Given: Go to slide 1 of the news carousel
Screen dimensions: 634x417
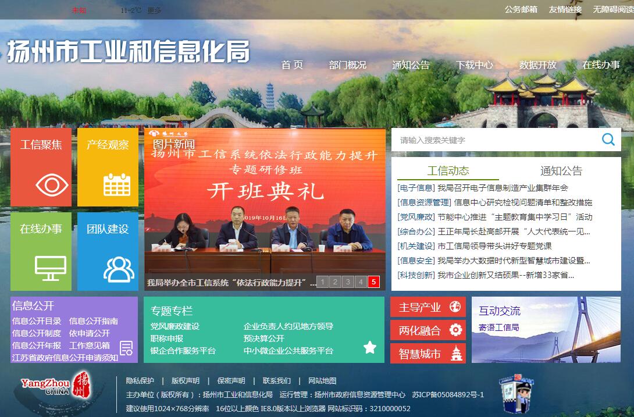Looking at the screenshot, I should [323, 282].
